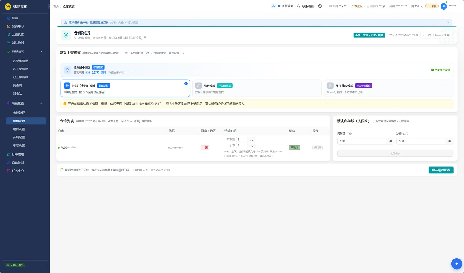Click the 阿联酋 transit days input
Screen dimensions: 464x273
(242, 139)
